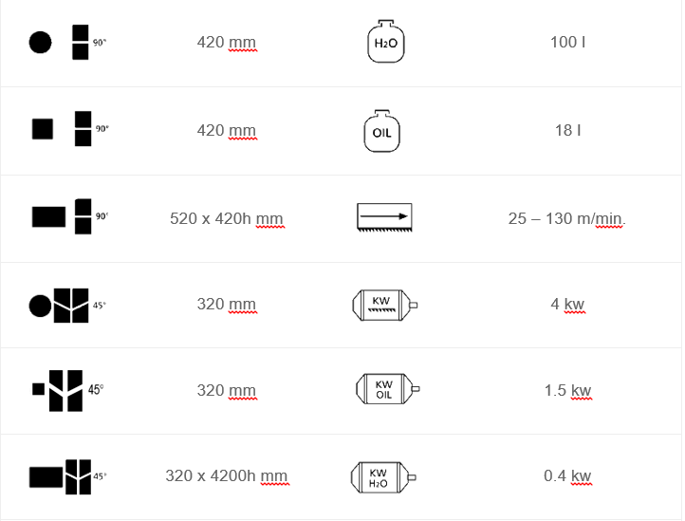685x521 pixels.
Task: Click the rectangular profile 45° cutting icon
Action: point(66,474)
